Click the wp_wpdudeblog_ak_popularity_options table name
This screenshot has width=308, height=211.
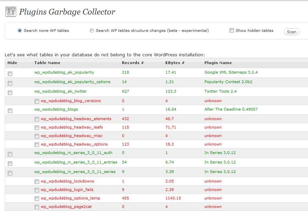pos(72,82)
